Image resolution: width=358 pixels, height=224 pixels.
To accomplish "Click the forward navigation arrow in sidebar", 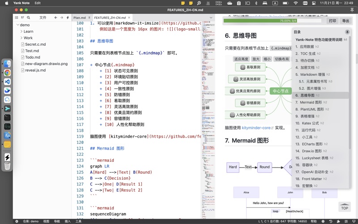I will pos(62,17).
